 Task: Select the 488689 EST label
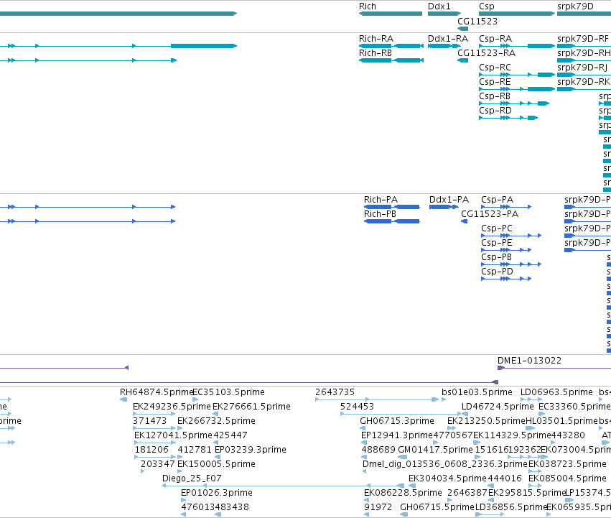pyautogui.click(x=378, y=450)
